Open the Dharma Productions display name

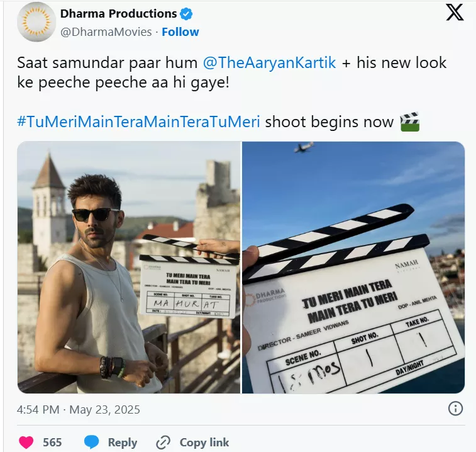pos(118,14)
